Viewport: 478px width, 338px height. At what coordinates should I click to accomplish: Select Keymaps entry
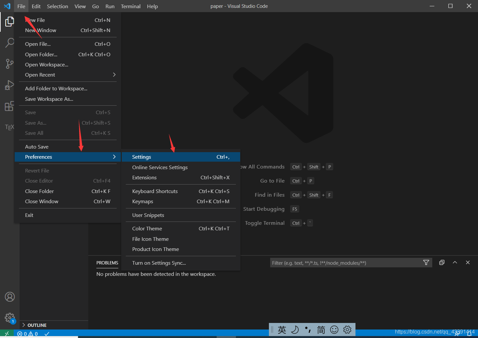click(x=181, y=201)
